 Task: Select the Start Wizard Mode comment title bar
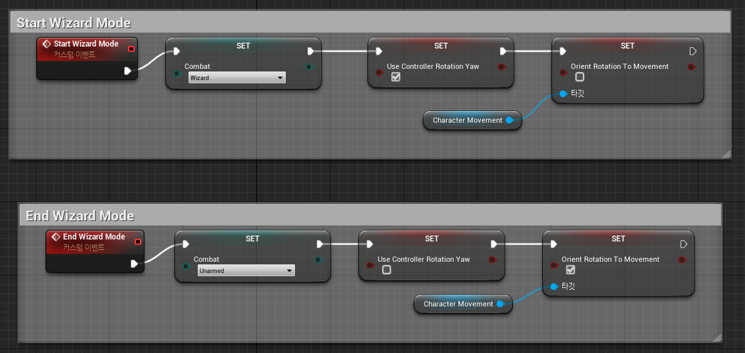click(370, 22)
